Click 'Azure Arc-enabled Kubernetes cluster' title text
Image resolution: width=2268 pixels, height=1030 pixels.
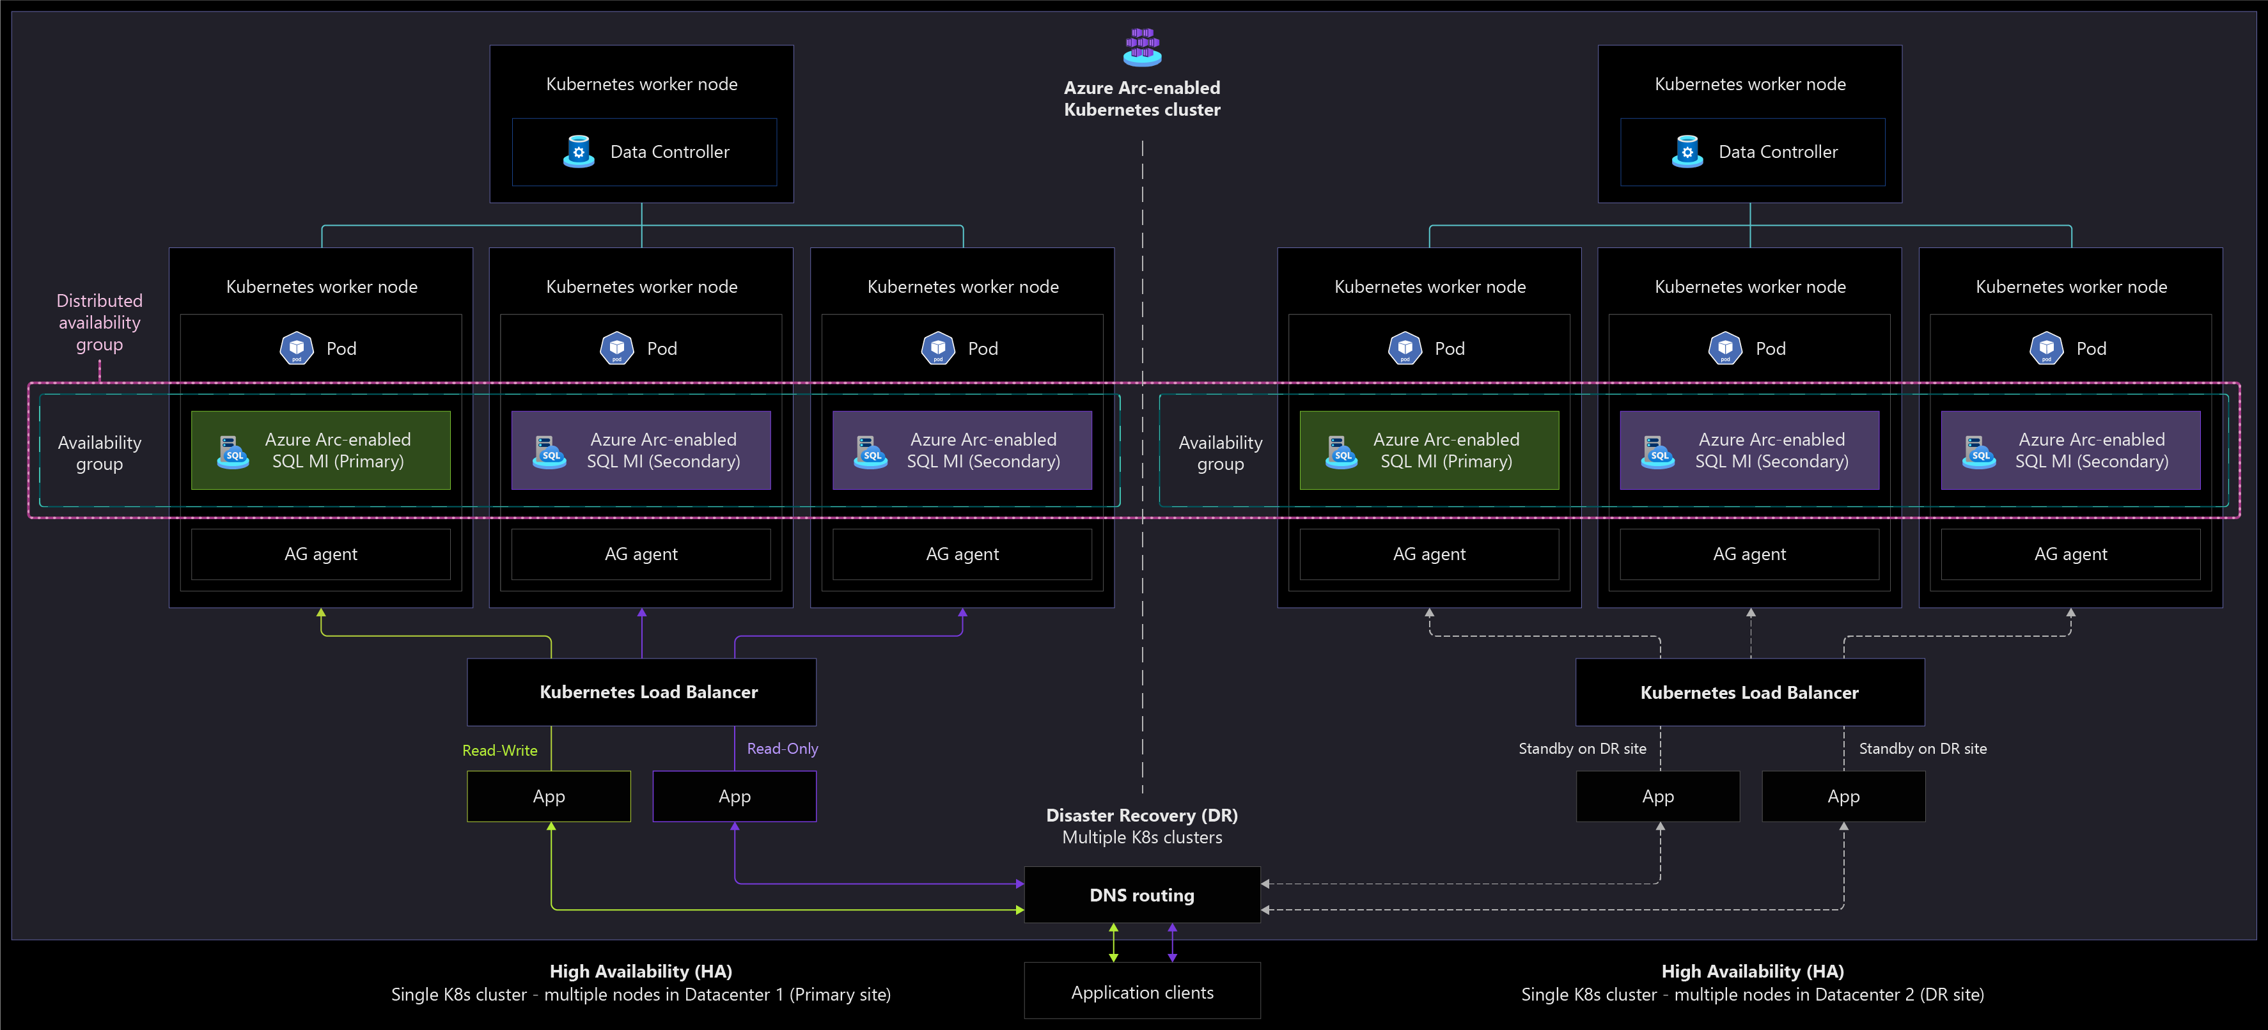tap(1142, 98)
